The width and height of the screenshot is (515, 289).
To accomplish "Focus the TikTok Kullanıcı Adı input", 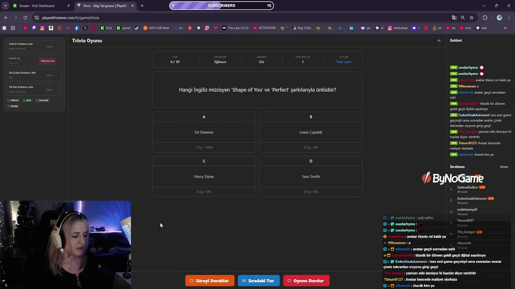I will (25, 92).
